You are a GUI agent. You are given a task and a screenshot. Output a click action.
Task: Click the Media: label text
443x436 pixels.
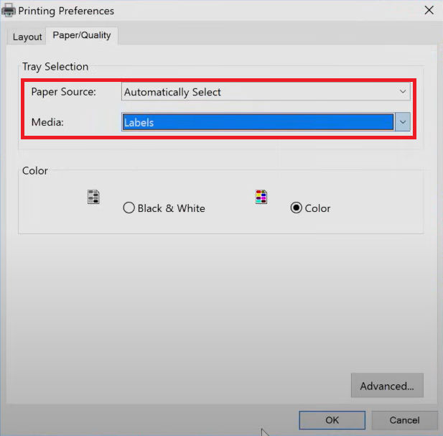pos(47,122)
